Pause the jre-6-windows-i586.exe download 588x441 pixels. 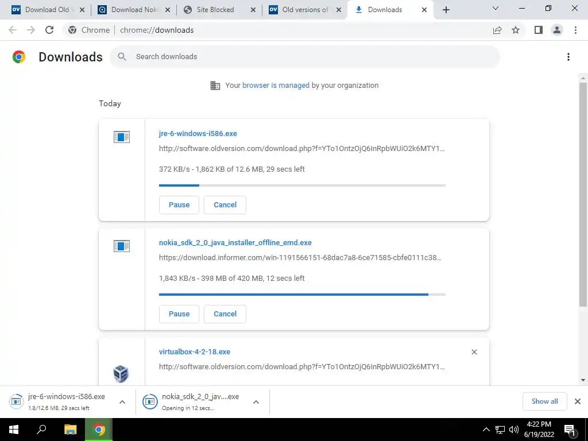click(x=179, y=205)
